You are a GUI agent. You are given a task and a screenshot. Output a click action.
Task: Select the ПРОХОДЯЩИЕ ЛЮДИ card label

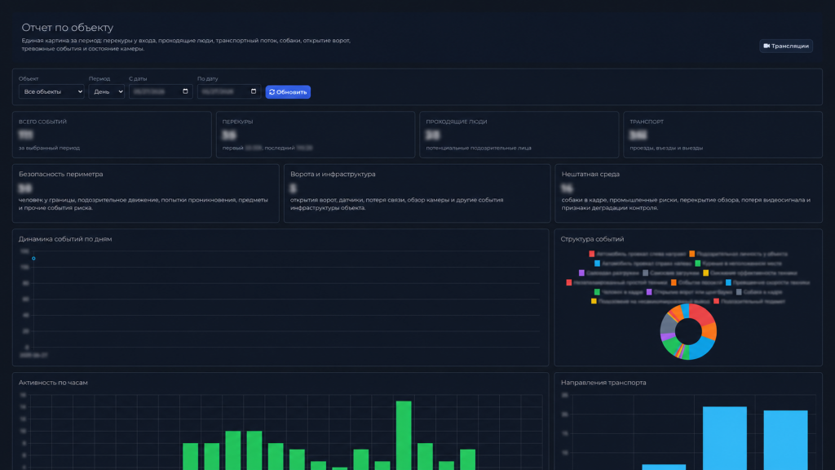(457, 122)
